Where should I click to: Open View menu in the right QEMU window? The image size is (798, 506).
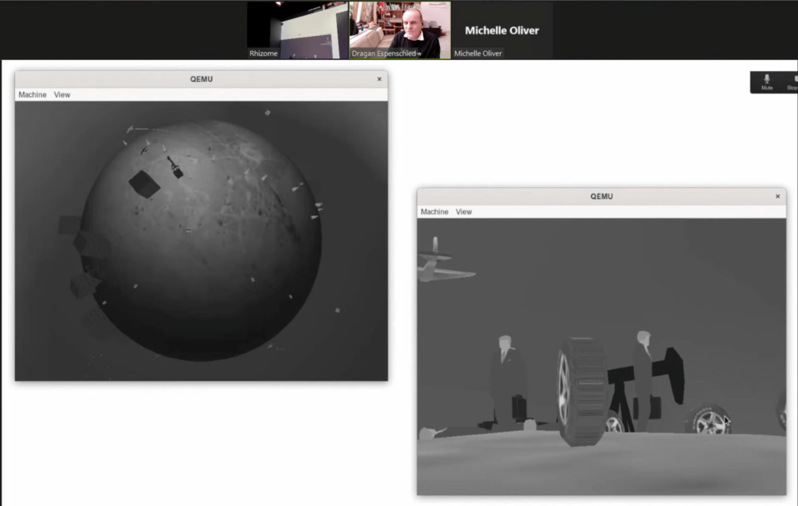[463, 212]
